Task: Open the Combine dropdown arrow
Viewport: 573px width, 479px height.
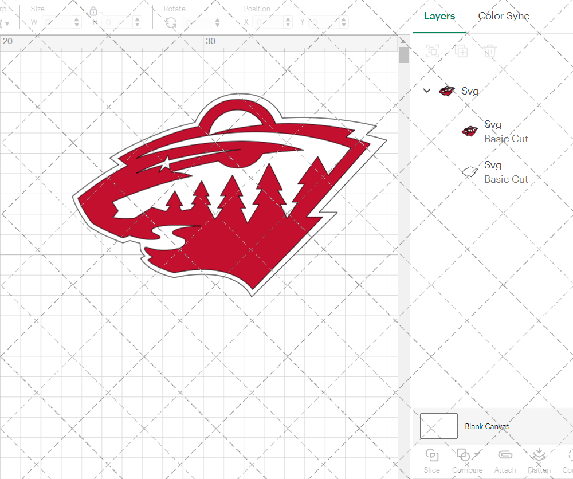Action: click(477, 454)
